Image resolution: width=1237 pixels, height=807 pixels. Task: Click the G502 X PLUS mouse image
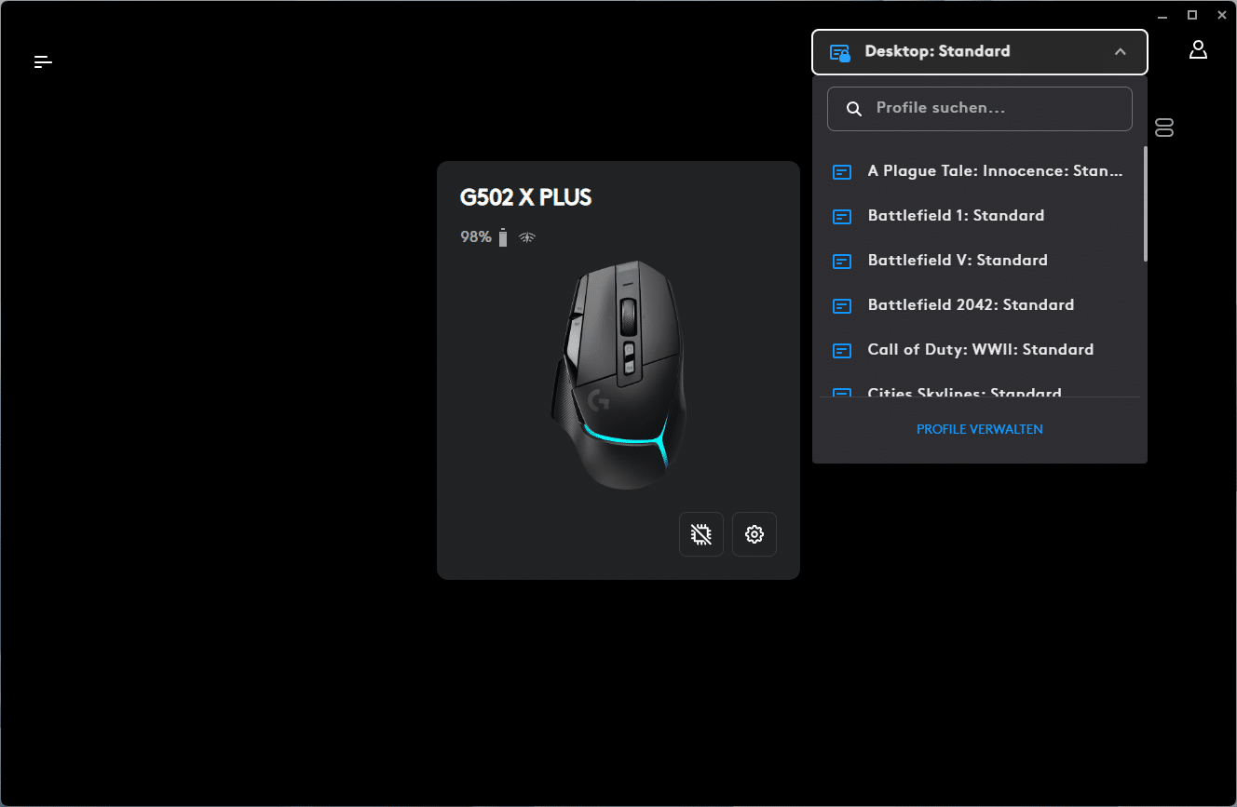[618, 375]
